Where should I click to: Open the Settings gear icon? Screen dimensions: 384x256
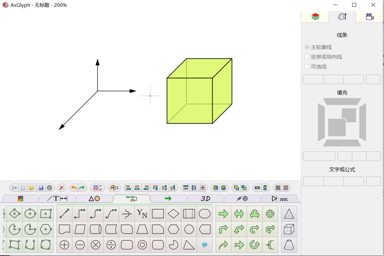pyautogui.click(x=49, y=188)
